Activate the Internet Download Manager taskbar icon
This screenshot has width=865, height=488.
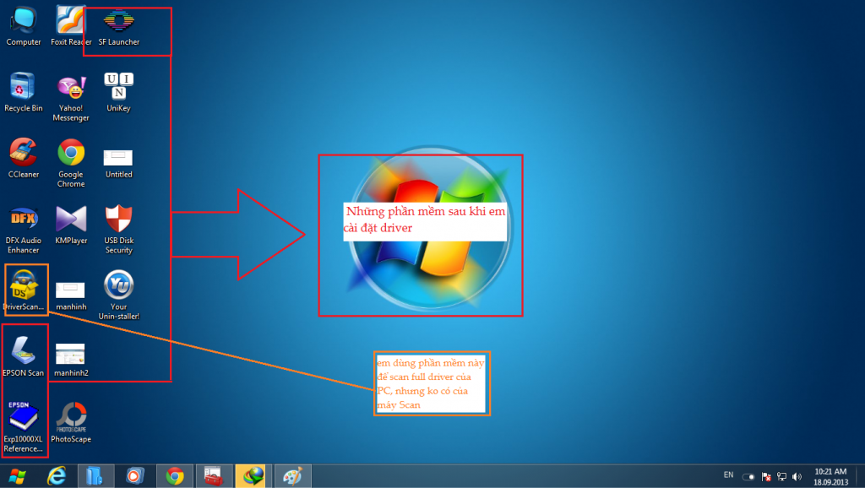(253, 476)
